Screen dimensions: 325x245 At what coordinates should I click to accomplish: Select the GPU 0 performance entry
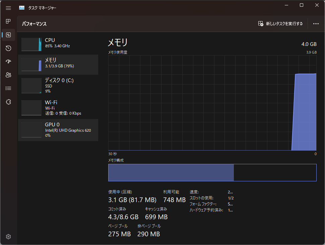tap(58, 130)
